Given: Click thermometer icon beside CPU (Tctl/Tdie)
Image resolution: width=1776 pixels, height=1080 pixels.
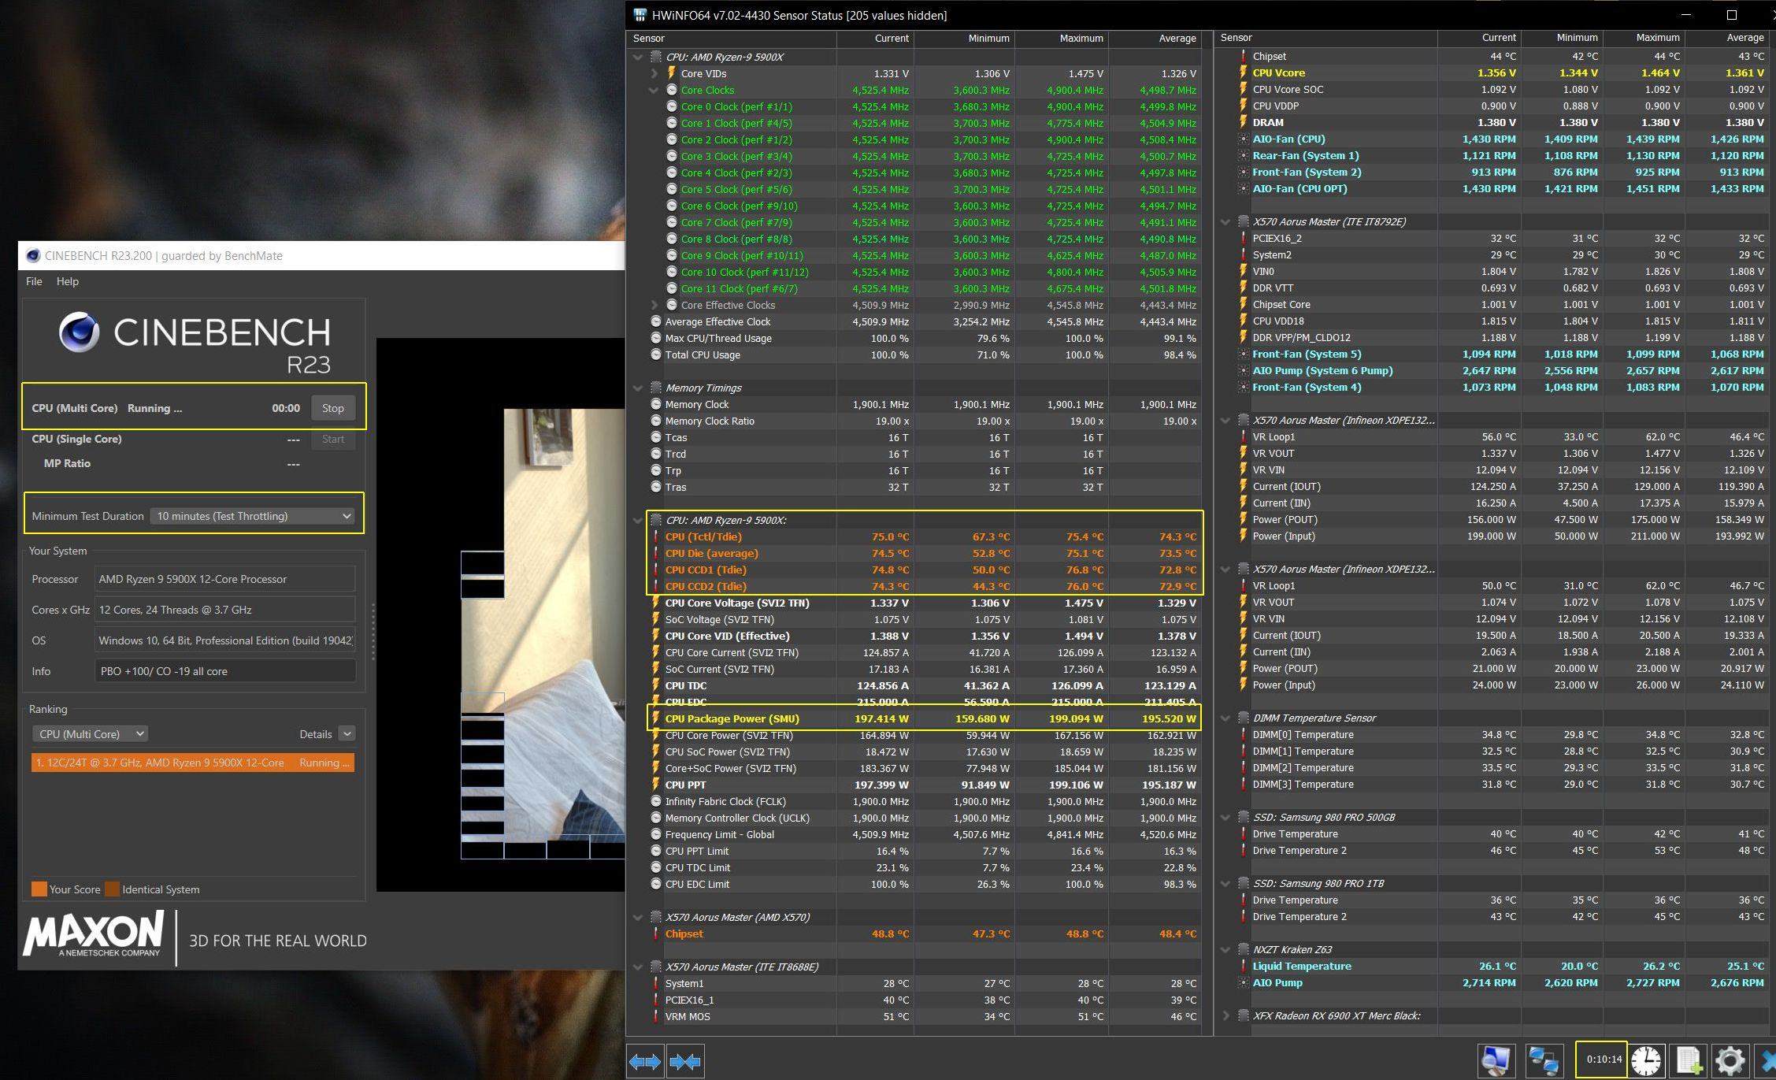Looking at the screenshot, I should (655, 536).
